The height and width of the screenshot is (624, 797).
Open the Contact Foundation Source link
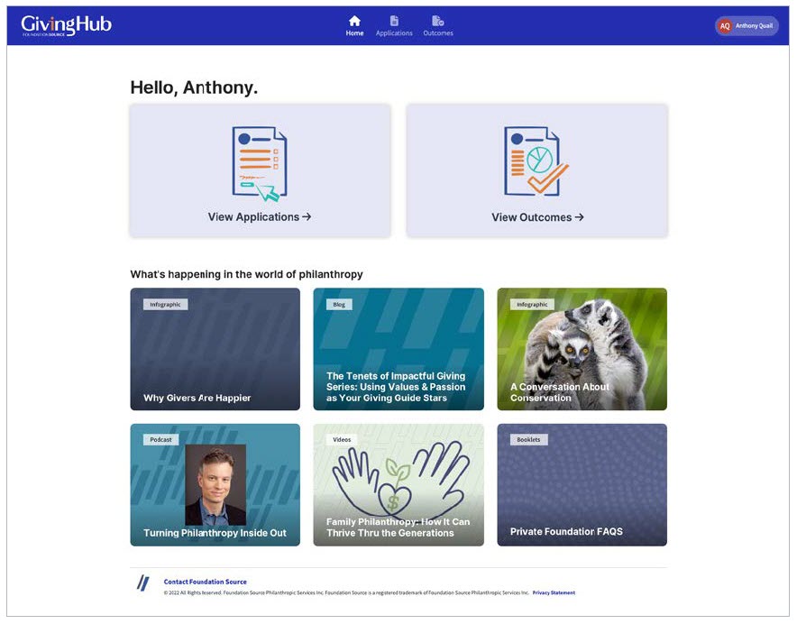click(x=205, y=582)
